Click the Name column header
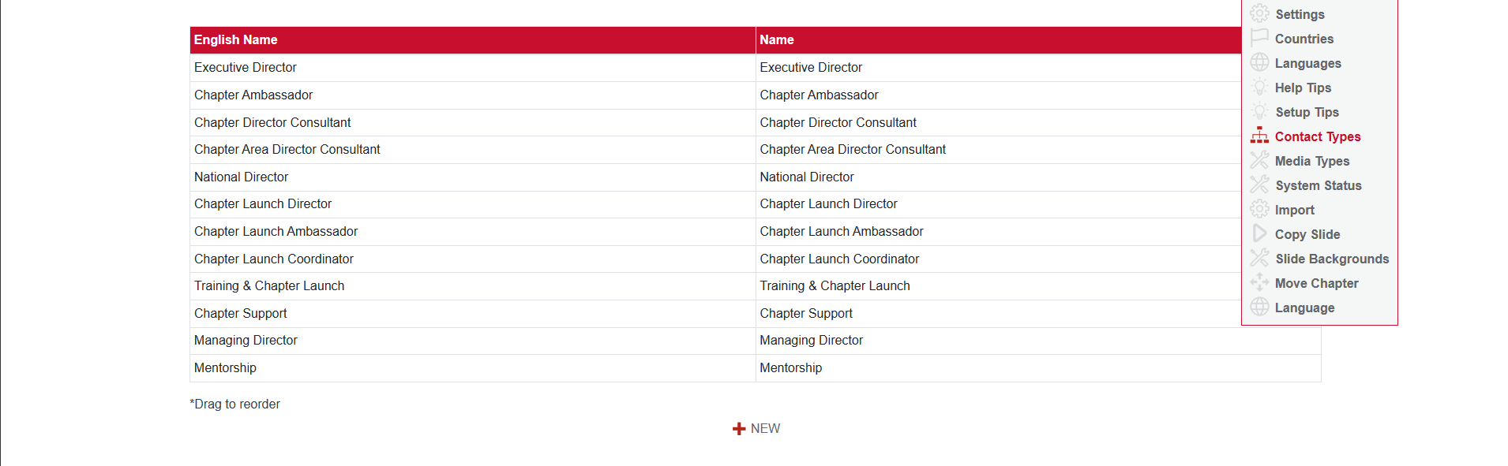Screen dimensions: 1508x466 [777, 40]
